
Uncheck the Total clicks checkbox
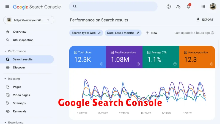[x=75, y=53]
